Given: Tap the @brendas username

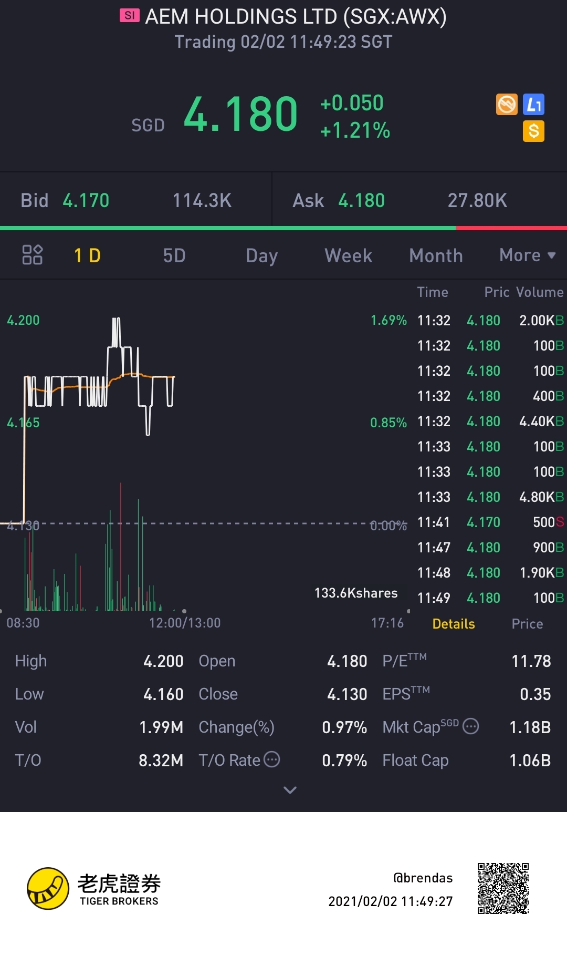Looking at the screenshot, I should point(423,878).
